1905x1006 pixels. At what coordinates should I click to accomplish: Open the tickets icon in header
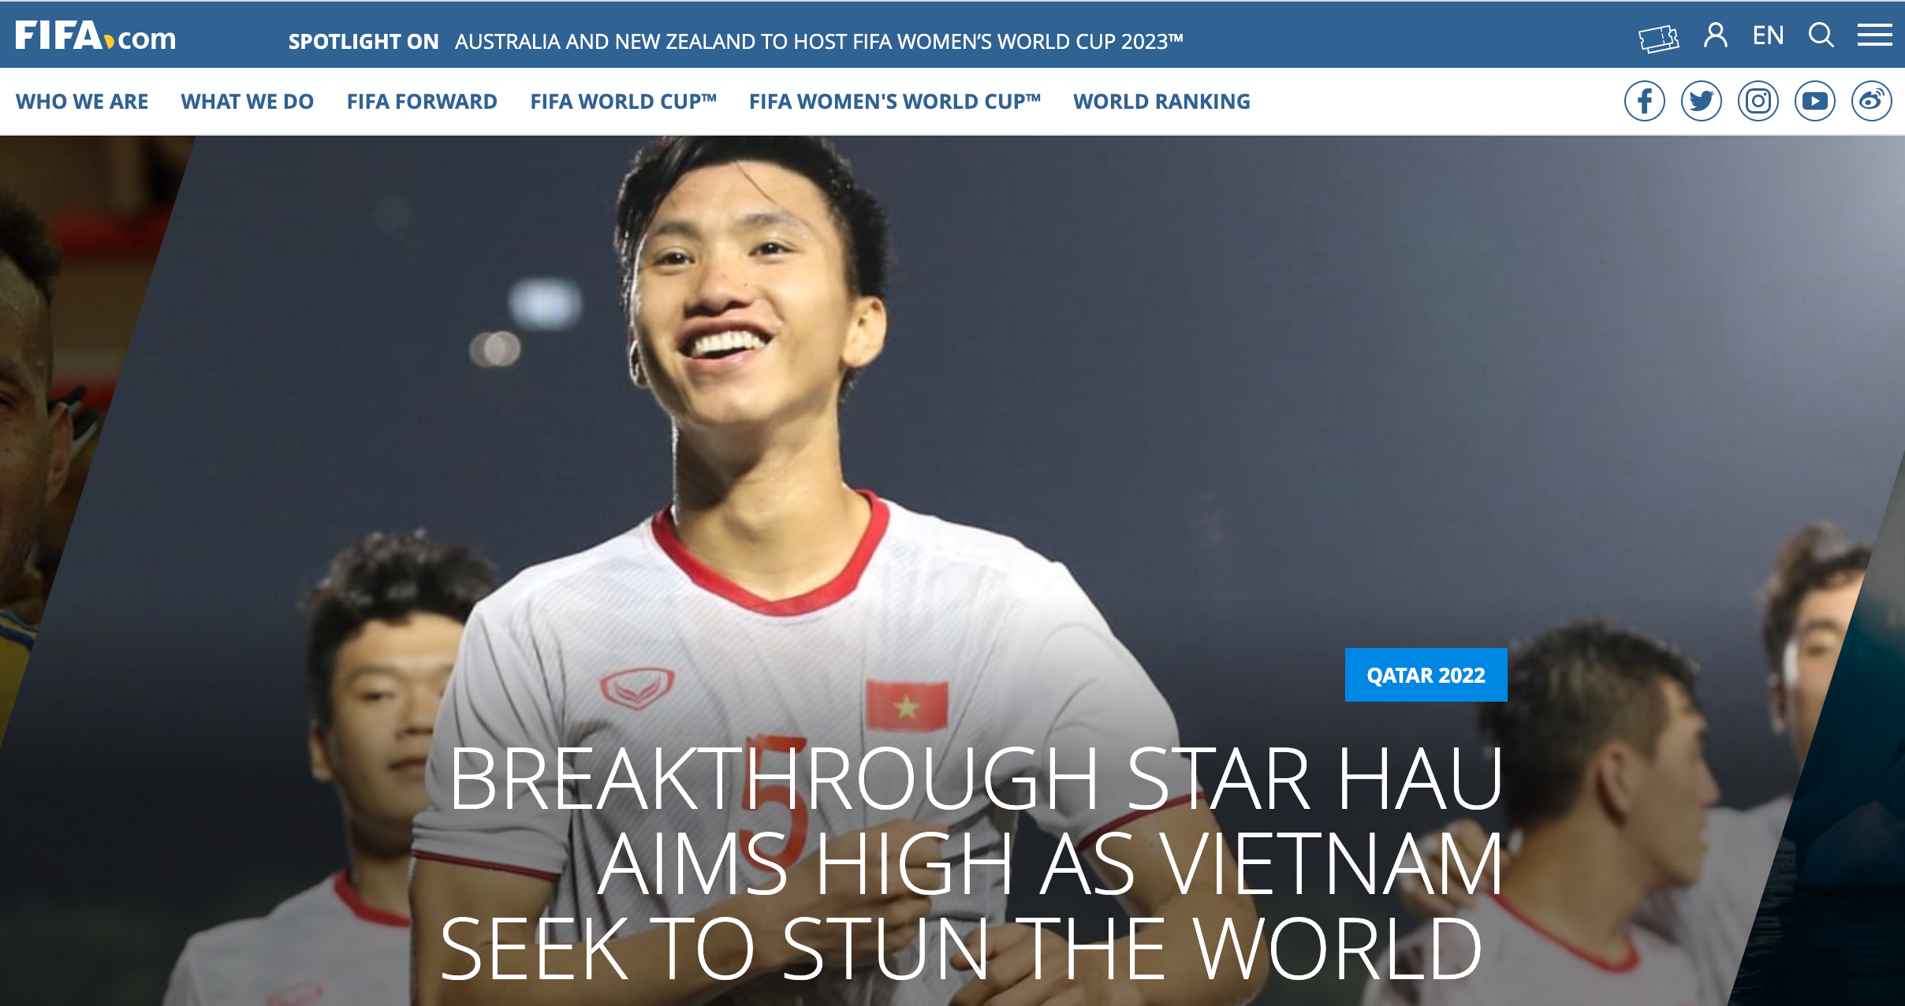tap(1658, 37)
